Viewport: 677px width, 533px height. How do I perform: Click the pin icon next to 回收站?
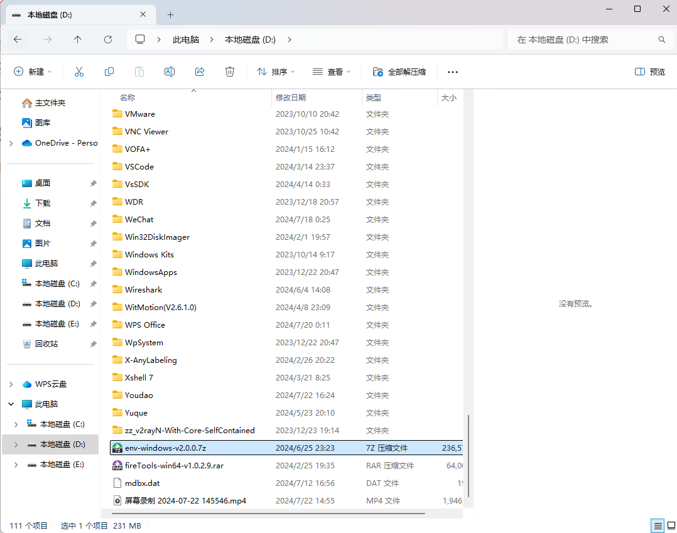point(93,344)
